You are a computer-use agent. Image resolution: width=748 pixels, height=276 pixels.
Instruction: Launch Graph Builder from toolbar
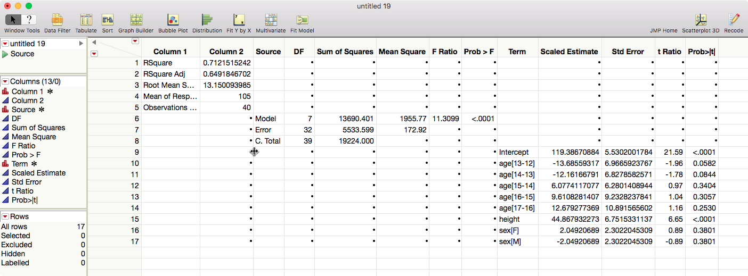pos(136,20)
